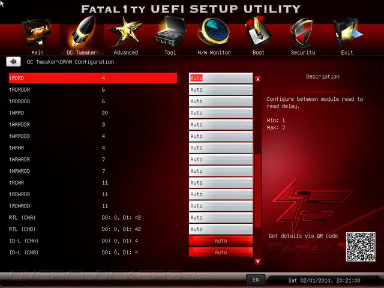Select the tWRWRDR setting row
Image resolution: width=384 pixels, height=288 pixels.
(x=93, y=160)
